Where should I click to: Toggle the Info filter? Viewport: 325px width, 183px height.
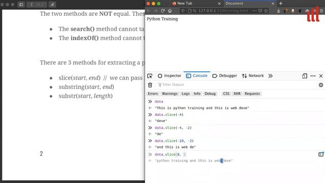[197, 94]
